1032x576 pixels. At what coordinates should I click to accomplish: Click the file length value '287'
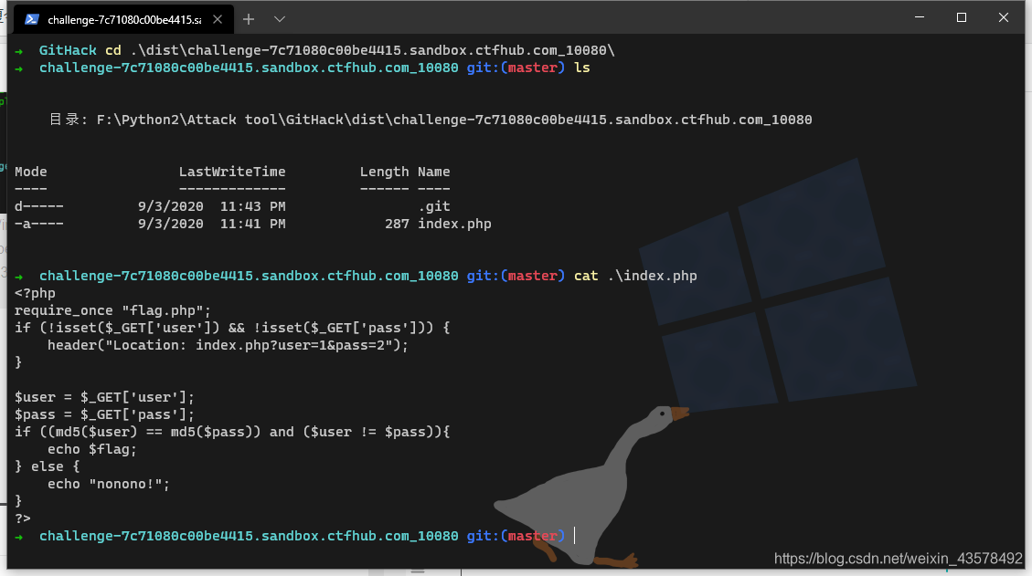click(397, 224)
